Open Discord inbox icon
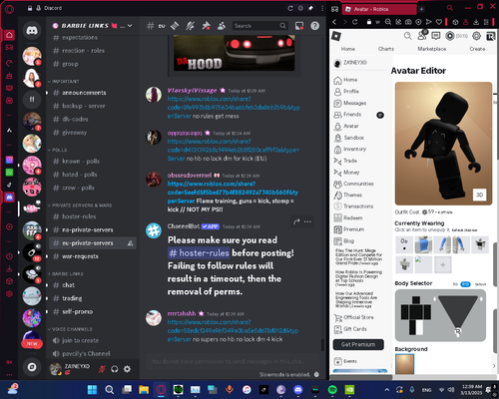Screen dimensions: 499x399 [299, 26]
